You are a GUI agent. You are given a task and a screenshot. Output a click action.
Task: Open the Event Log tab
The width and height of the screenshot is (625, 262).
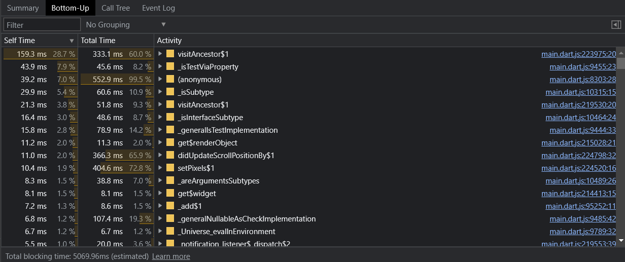(x=158, y=8)
